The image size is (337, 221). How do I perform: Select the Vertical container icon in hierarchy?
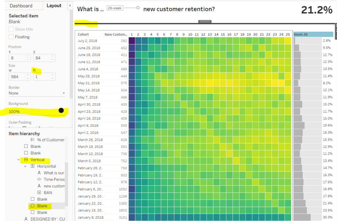pos(26,160)
